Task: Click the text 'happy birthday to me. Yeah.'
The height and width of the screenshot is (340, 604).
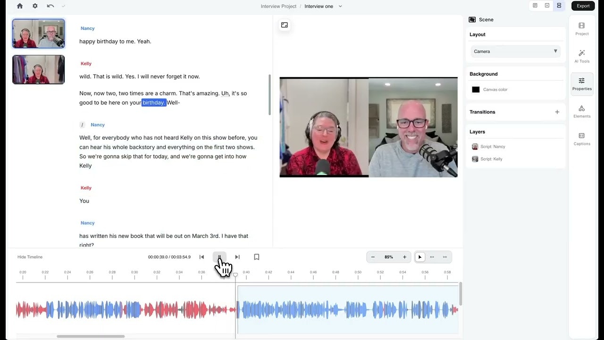Action: (115, 42)
